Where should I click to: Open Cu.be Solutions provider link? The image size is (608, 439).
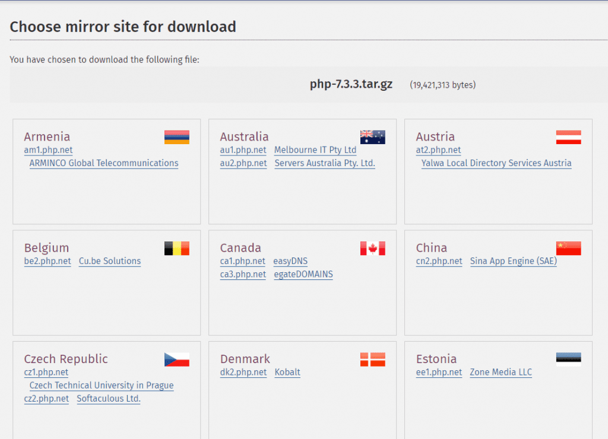click(x=110, y=262)
